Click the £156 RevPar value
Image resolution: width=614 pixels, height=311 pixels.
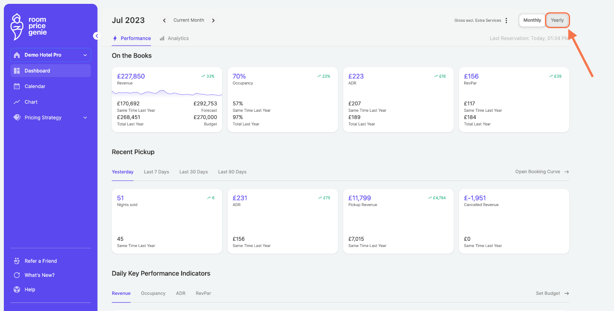pyautogui.click(x=471, y=76)
